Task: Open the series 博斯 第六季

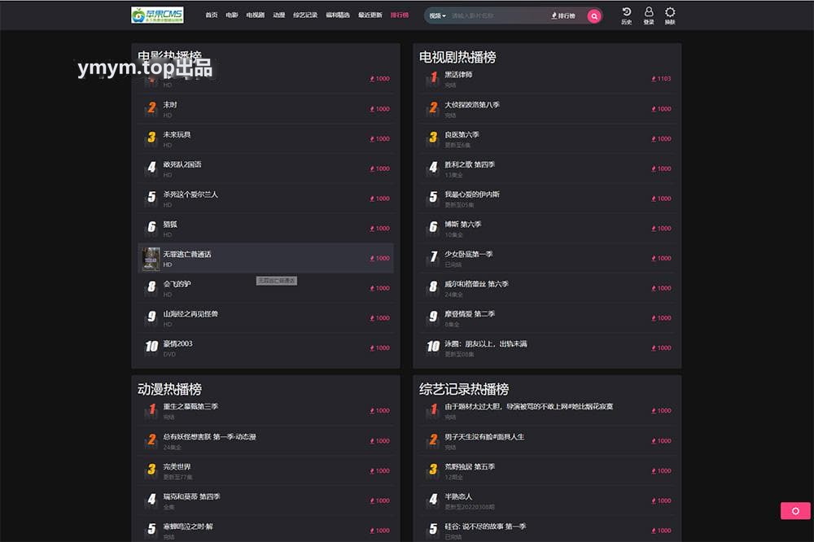Action: click(463, 225)
